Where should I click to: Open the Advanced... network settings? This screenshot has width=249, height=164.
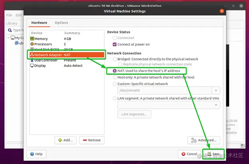click(204, 140)
